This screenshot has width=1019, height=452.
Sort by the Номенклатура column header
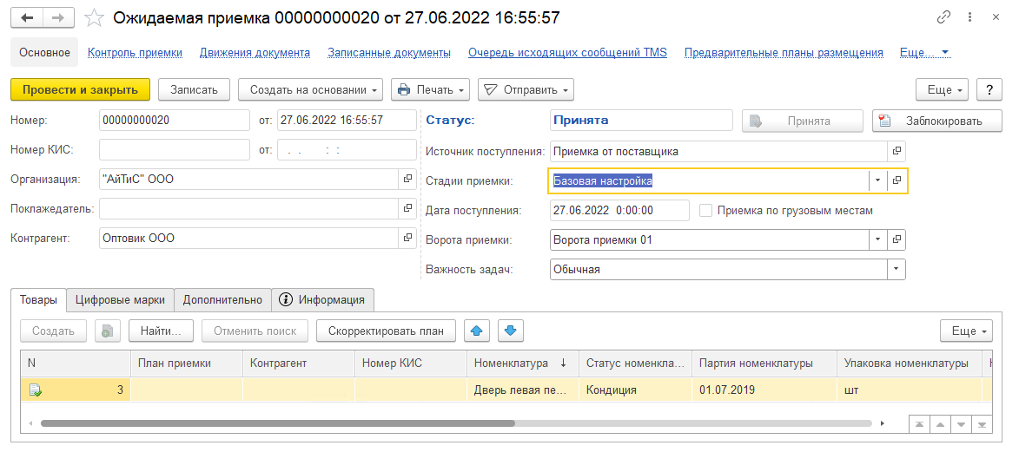coord(522,364)
